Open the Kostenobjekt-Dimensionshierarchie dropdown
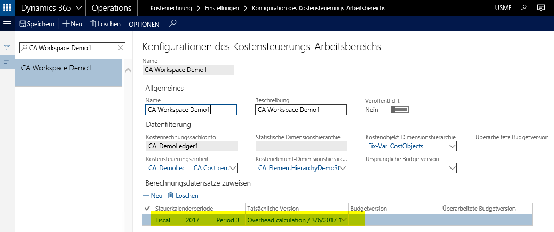Image resolution: width=554 pixels, height=232 pixels. coord(453,146)
